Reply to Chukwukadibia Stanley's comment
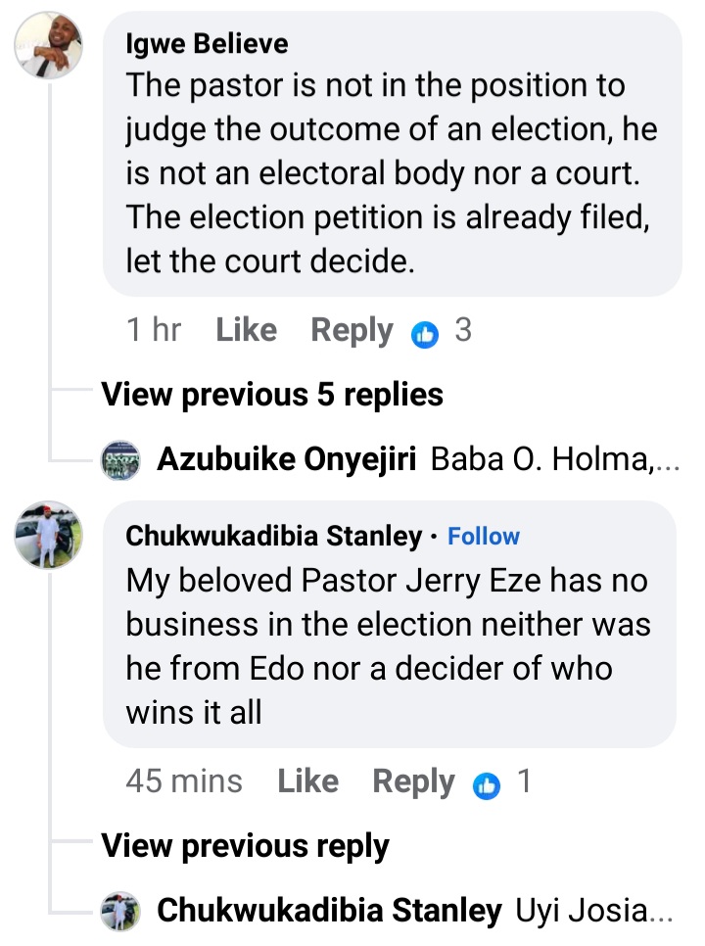 [x=413, y=781]
